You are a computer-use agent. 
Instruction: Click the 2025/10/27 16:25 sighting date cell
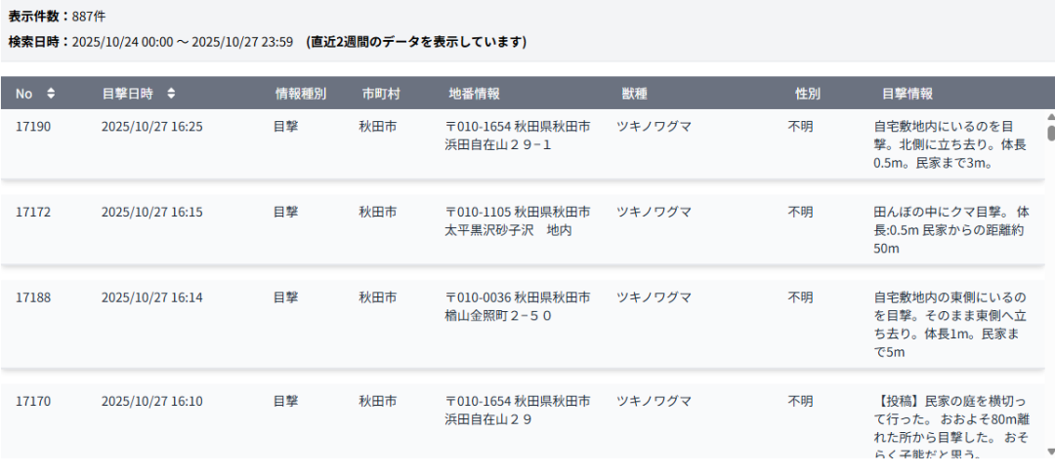(151, 127)
